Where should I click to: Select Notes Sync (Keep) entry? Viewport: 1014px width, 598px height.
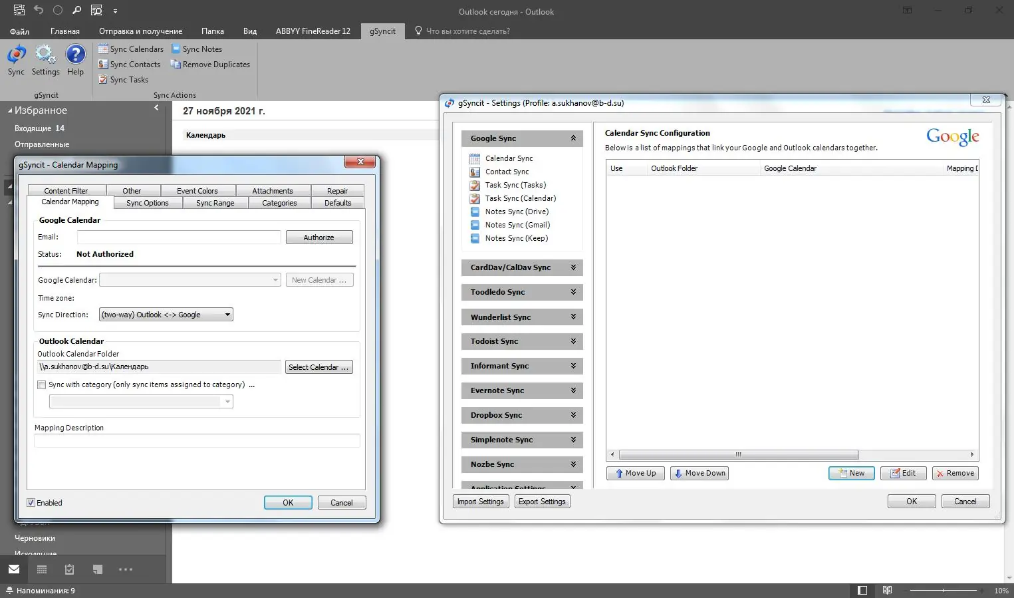click(516, 238)
